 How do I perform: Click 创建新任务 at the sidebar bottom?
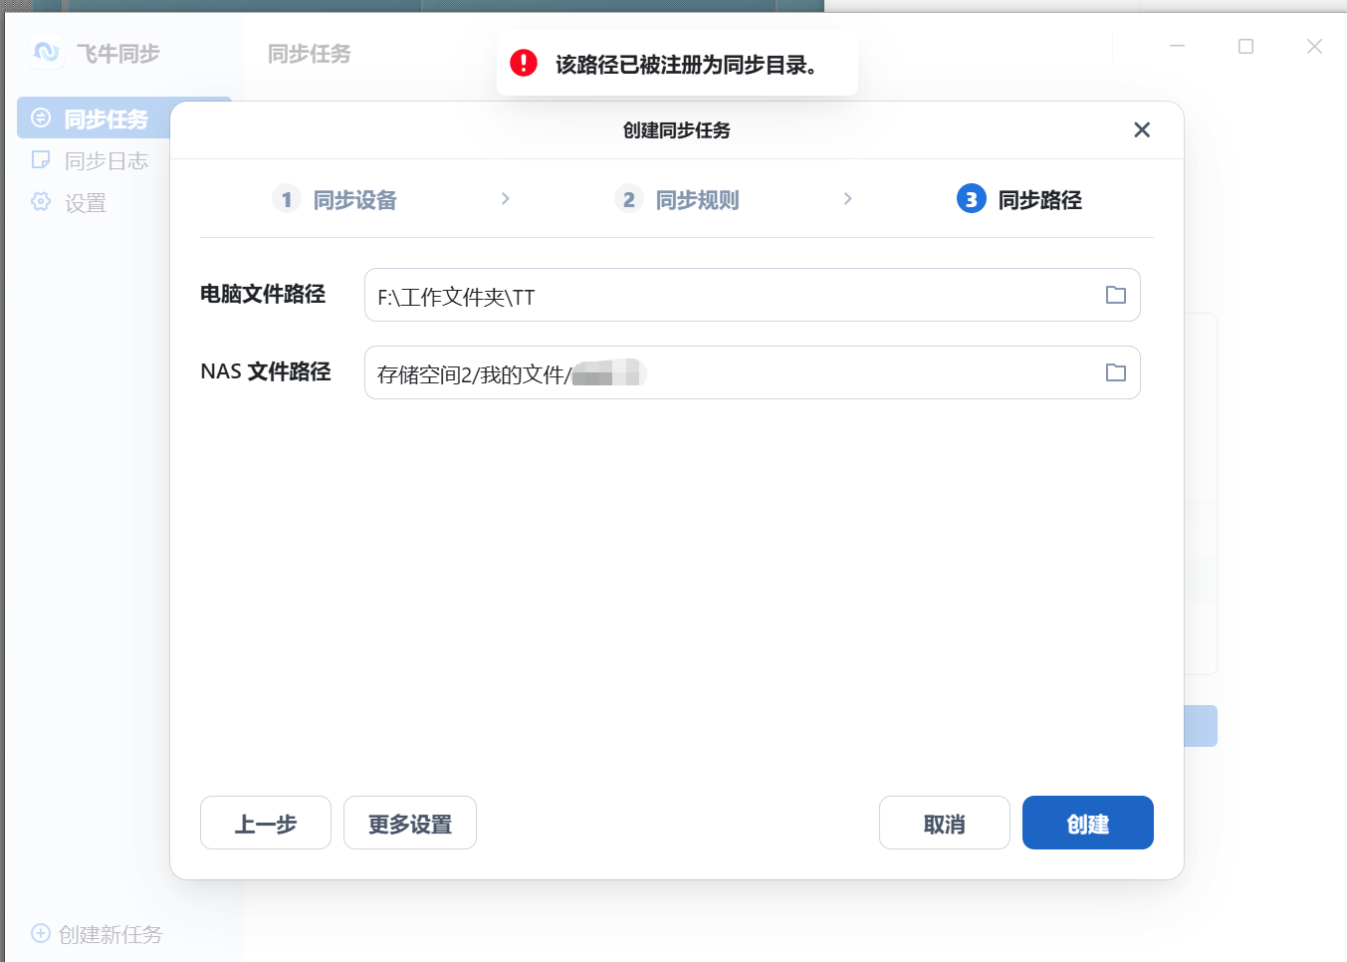[97, 934]
